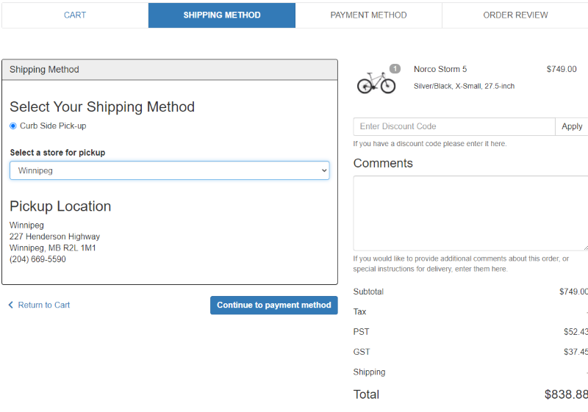The image size is (588, 412).
Task: Open the Winnipeg store pickup dropdown
Action: point(169,170)
